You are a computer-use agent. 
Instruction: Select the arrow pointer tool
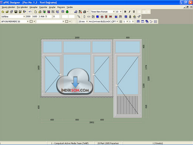(x=79, y=17)
